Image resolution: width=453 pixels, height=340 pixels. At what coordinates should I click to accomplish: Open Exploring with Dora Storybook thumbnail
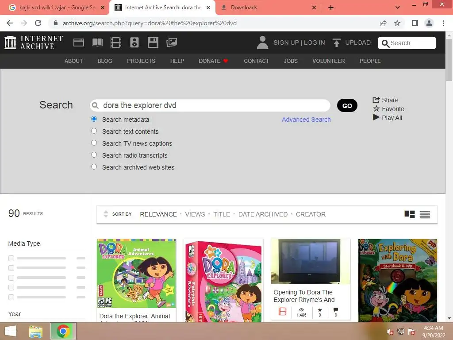click(x=398, y=280)
